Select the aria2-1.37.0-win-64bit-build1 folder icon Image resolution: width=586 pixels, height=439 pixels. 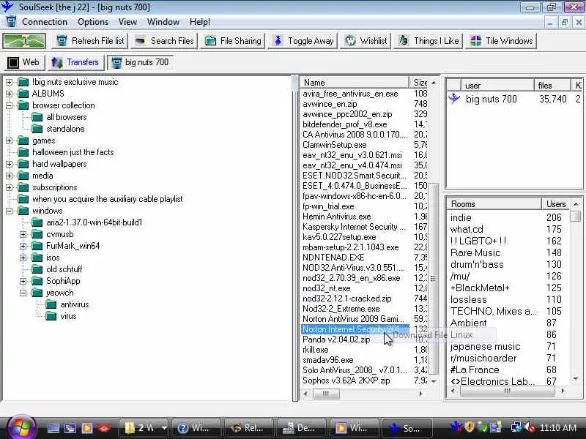[x=37, y=223]
